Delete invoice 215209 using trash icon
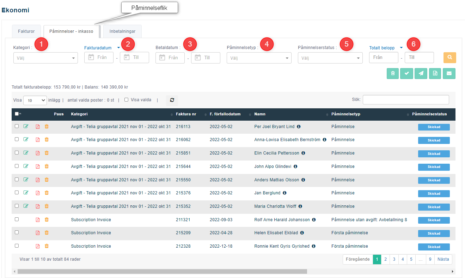The image size is (465, 278). 47,233
